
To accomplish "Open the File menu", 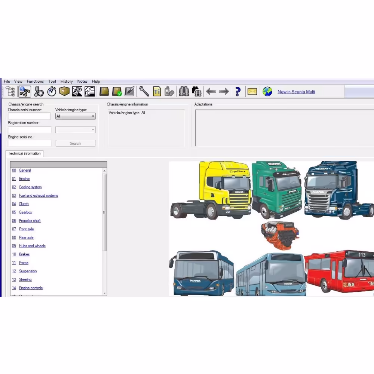I will 7,81.
